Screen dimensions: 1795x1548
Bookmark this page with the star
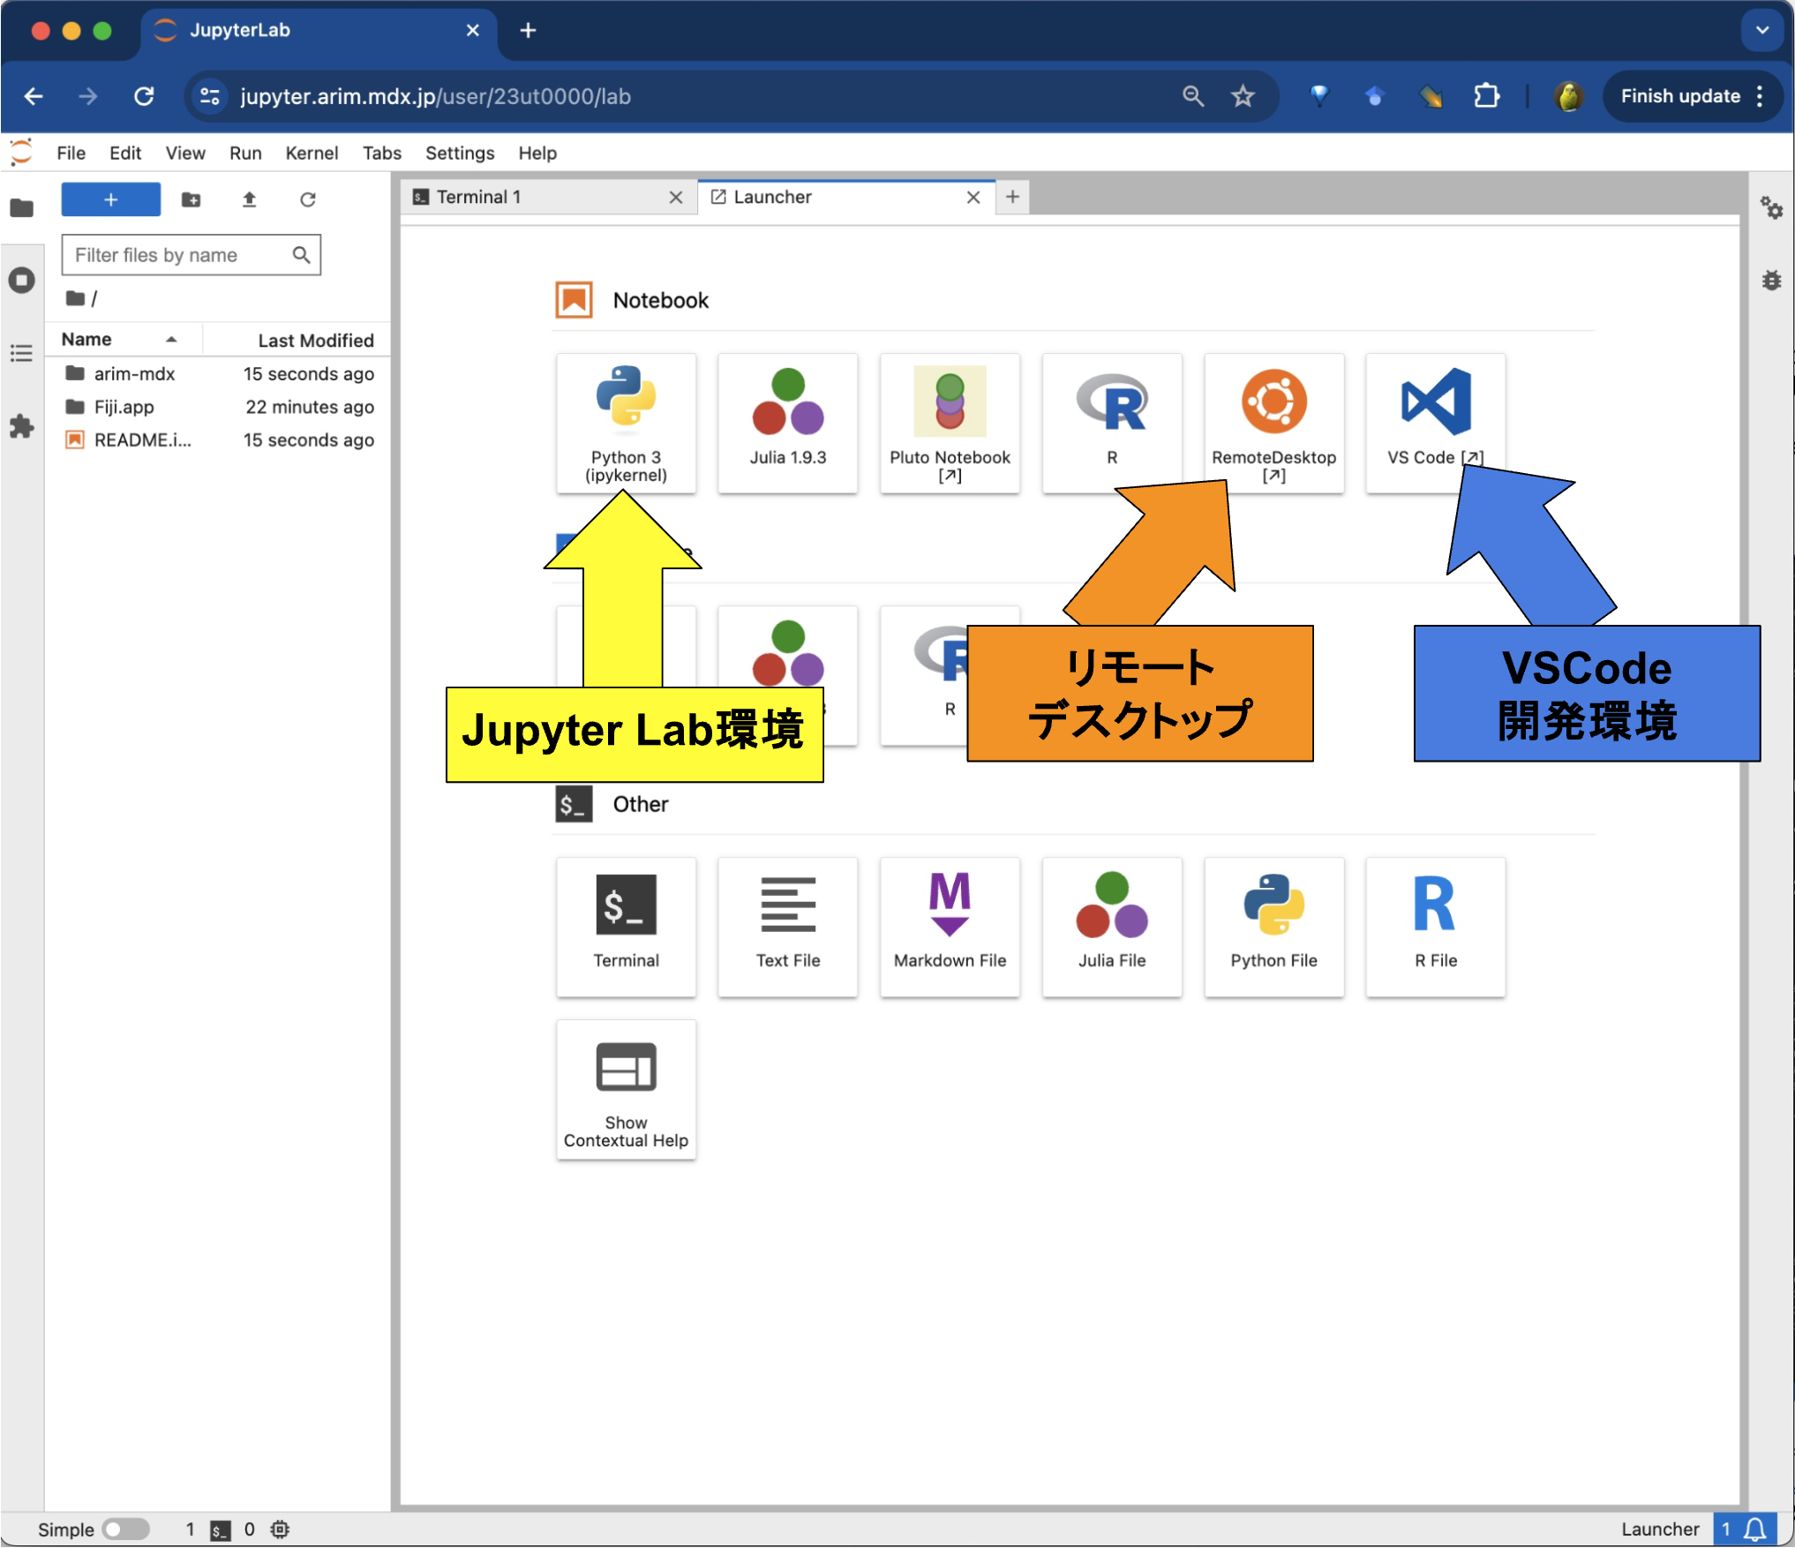click(x=1243, y=96)
